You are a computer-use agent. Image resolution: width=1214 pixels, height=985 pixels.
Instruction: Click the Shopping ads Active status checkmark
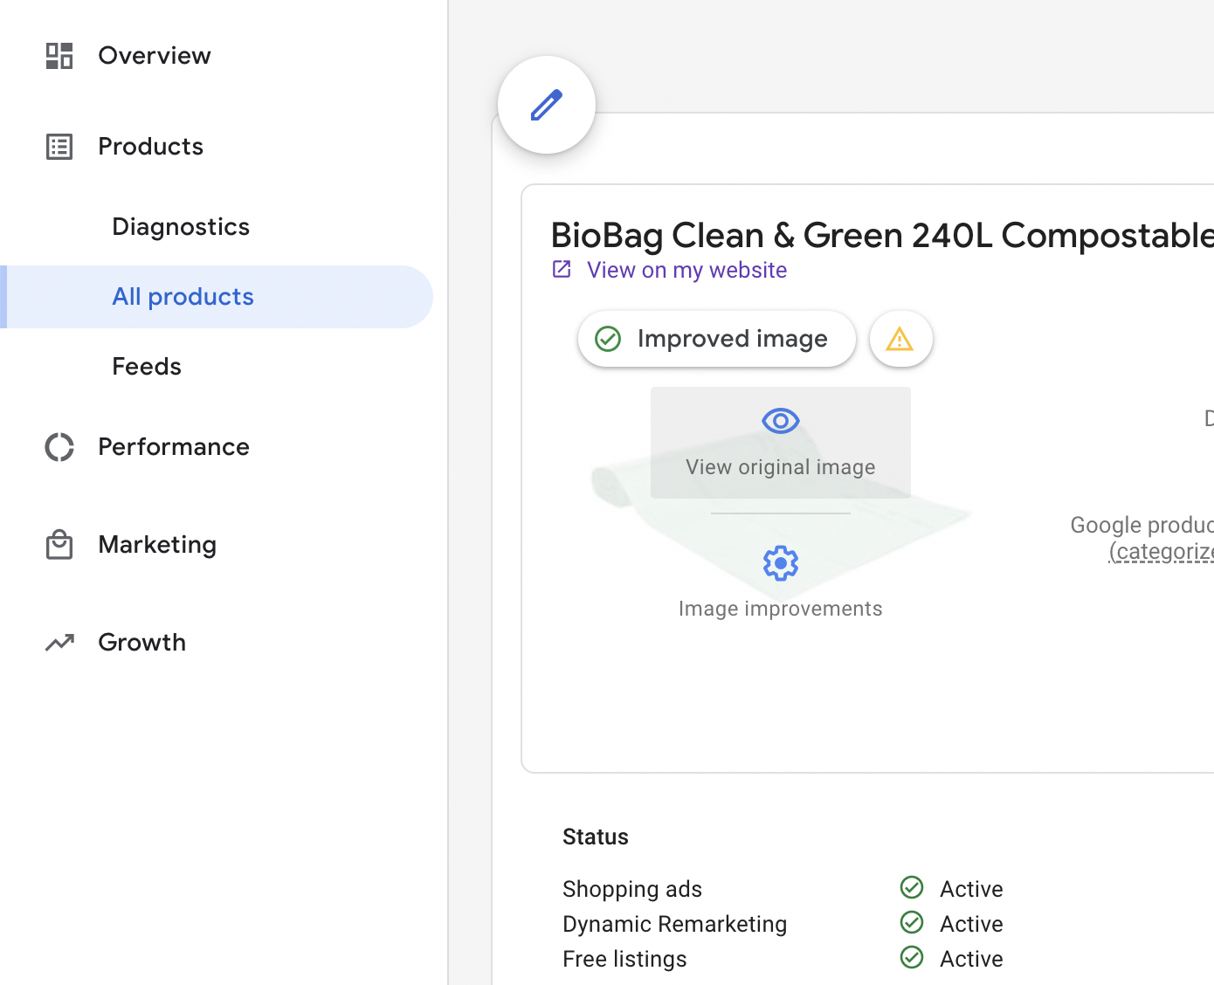pos(912,888)
